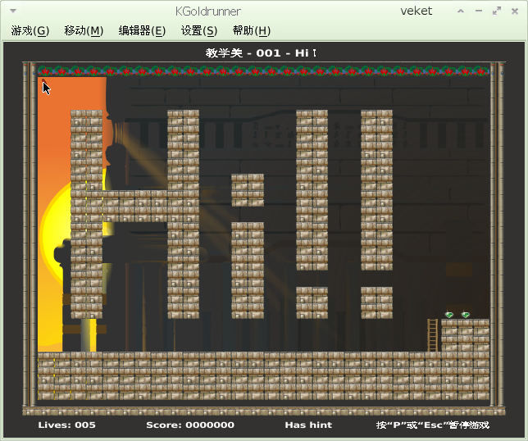Click the right green gem on the platform
Viewport: 528px width, 441px height.
point(466,315)
